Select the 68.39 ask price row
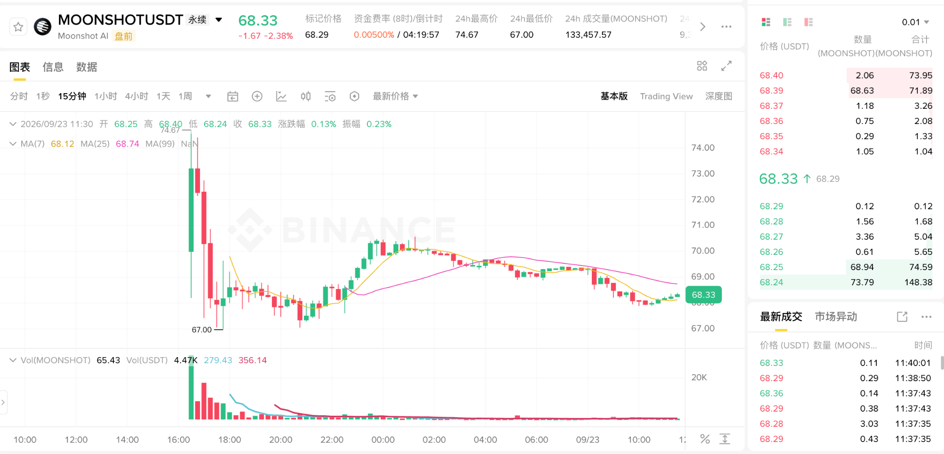944x454 pixels. (846, 91)
